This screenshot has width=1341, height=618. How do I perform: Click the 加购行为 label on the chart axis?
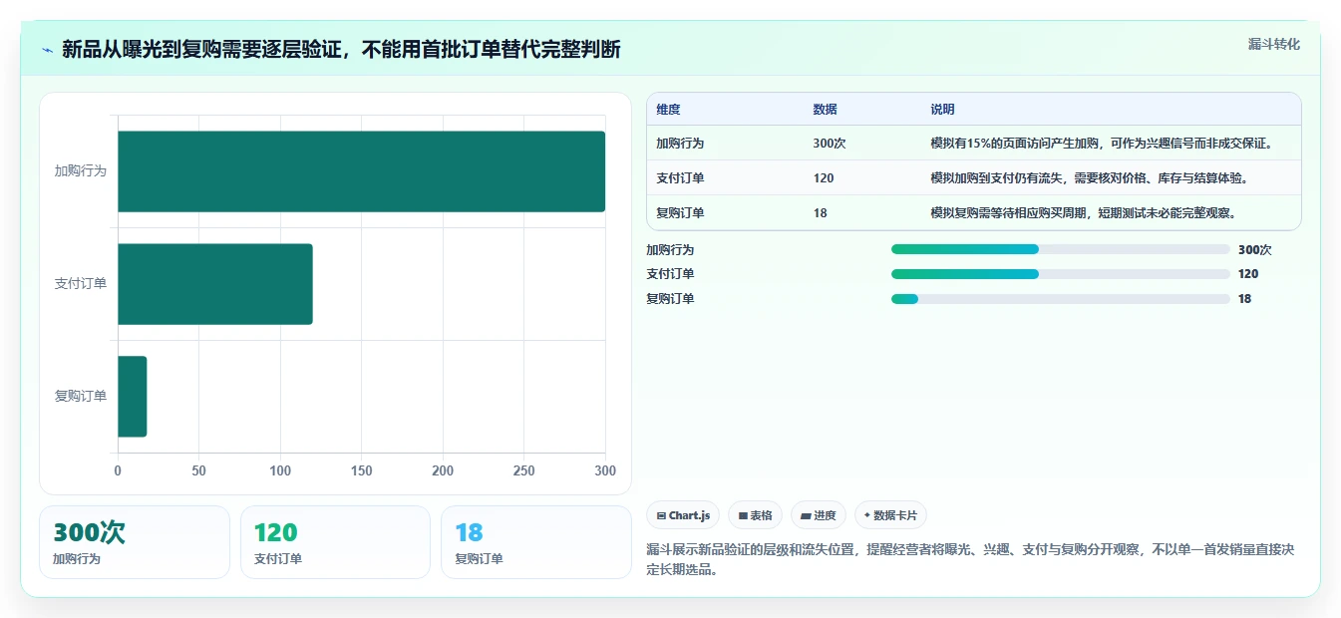coord(81,171)
